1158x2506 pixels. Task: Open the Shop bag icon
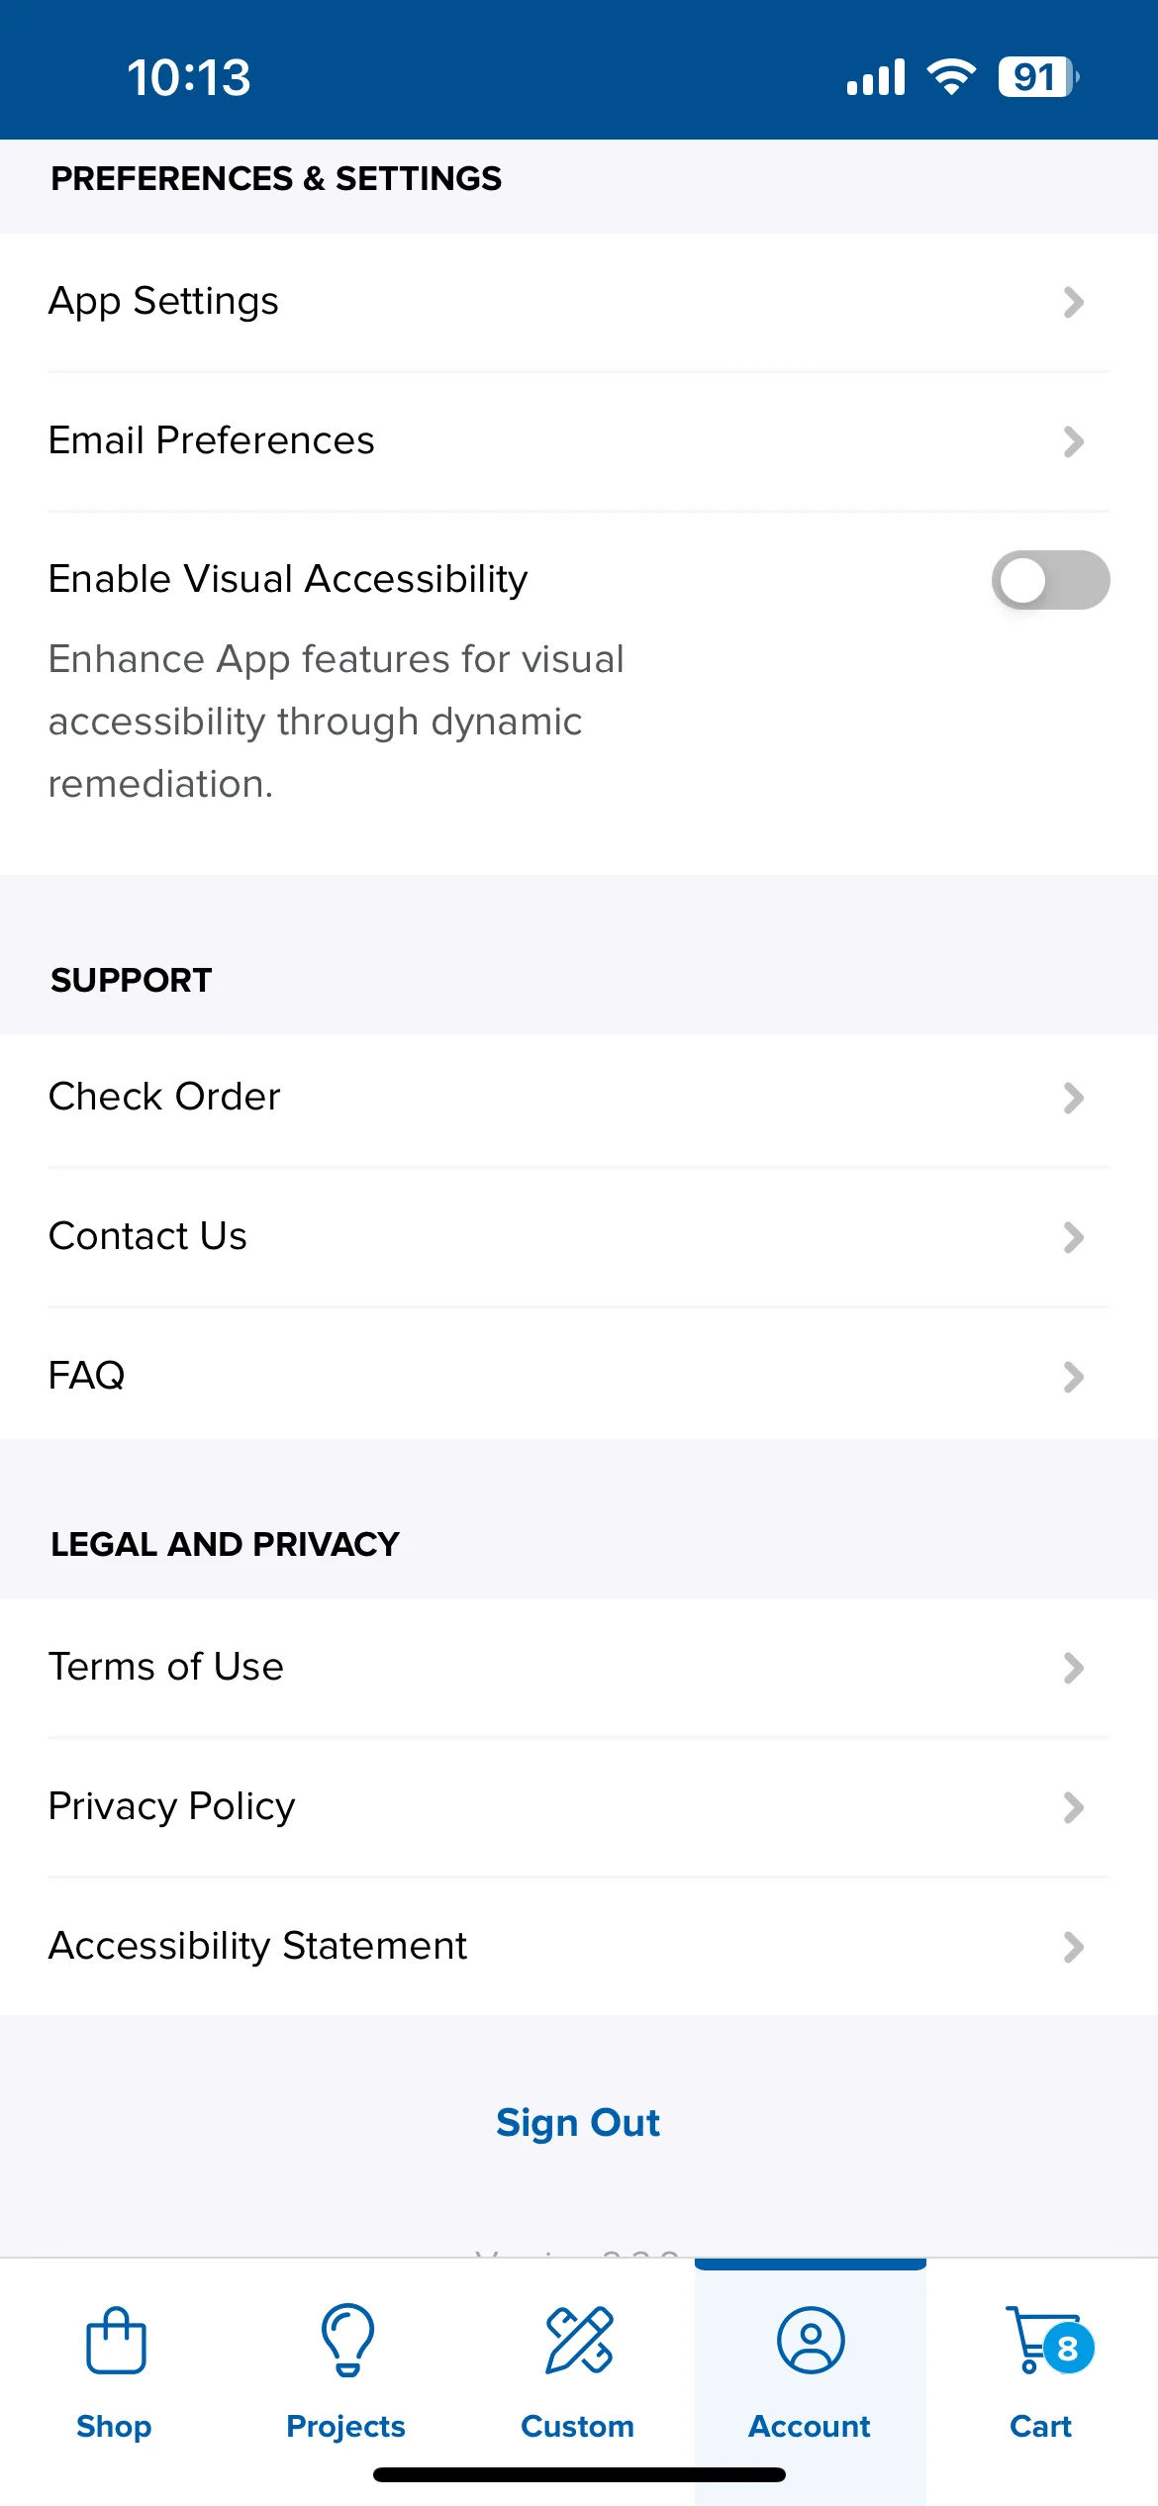pos(116,2341)
